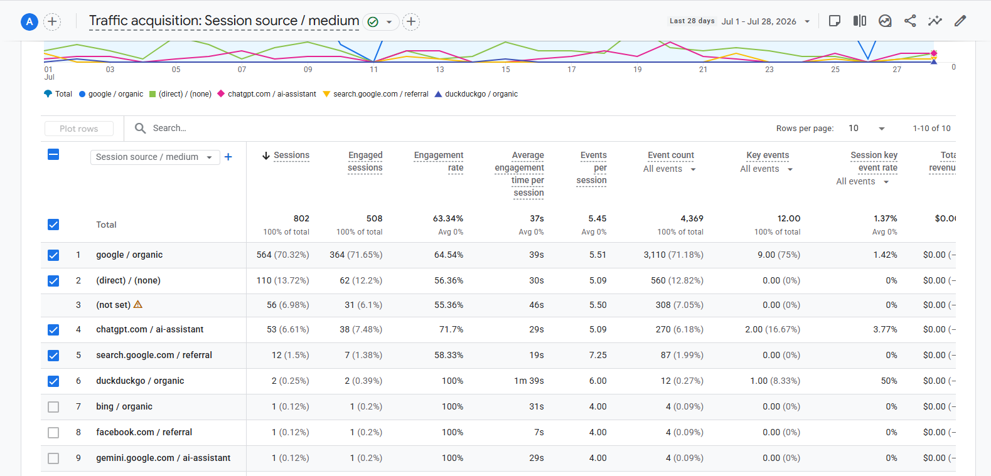Toggle the select-all checkbox in the table header
Image resolution: width=991 pixels, height=476 pixels.
pyautogui.click(x=53, y=154)
